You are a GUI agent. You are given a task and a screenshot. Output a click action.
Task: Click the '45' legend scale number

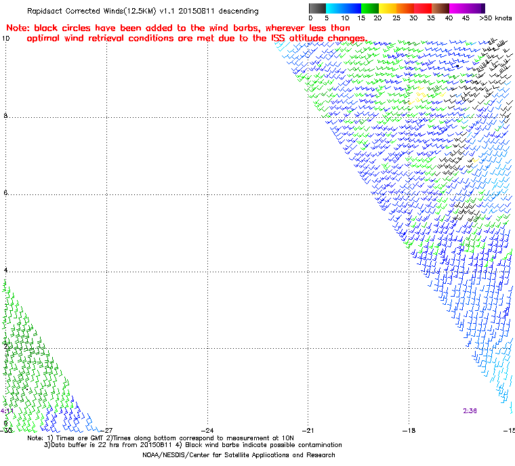tap(466, 18)
